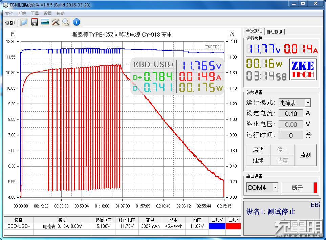Click the 电流表 0.10A 0.00V mode cell
Screen dimensions: 326x240
click(x=63, y=226)
